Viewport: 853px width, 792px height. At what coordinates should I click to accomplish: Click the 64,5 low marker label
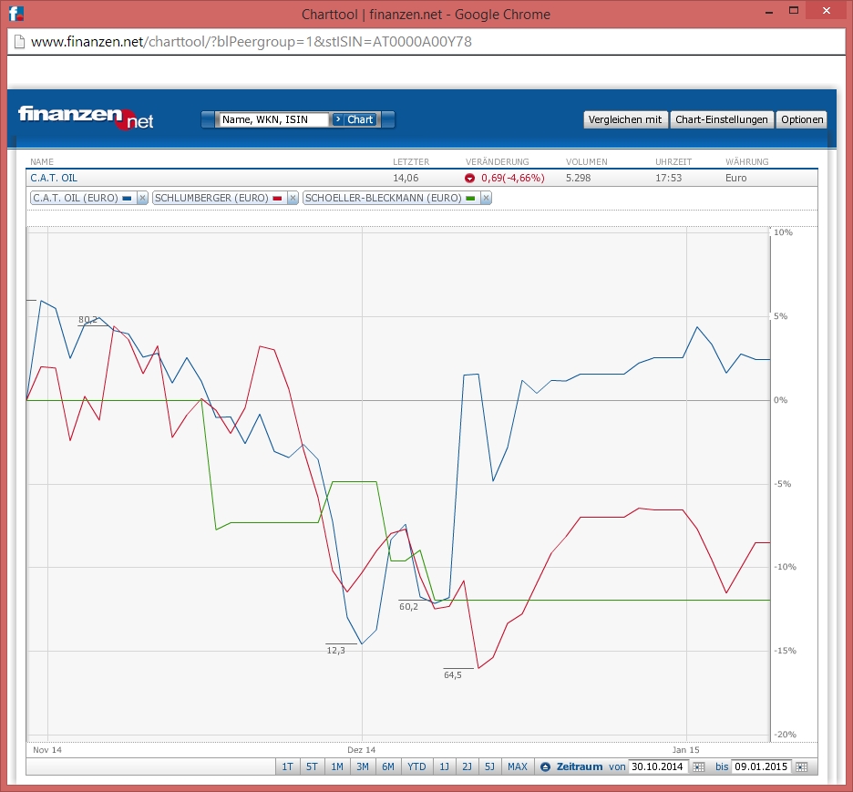(x=453, y=674)
